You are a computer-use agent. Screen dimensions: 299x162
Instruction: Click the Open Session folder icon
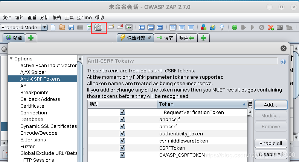[62, 27]
